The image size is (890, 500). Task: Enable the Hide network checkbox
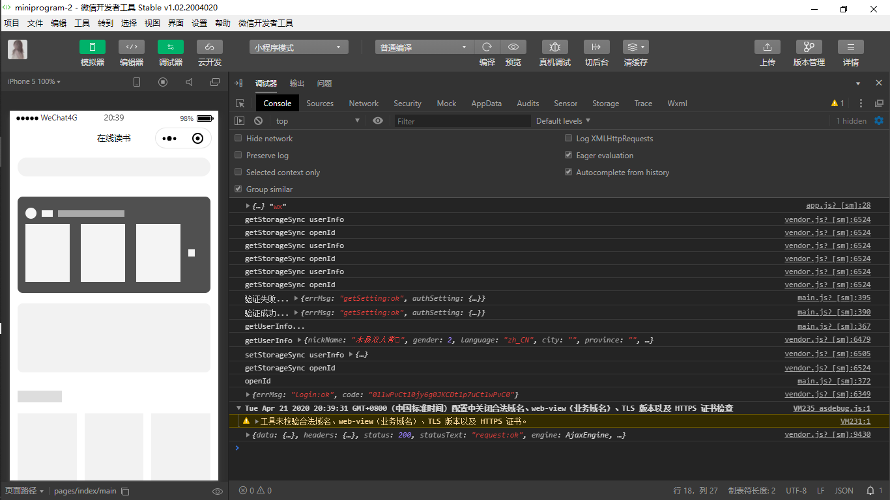pyautogui.click(x=238, y=139)
